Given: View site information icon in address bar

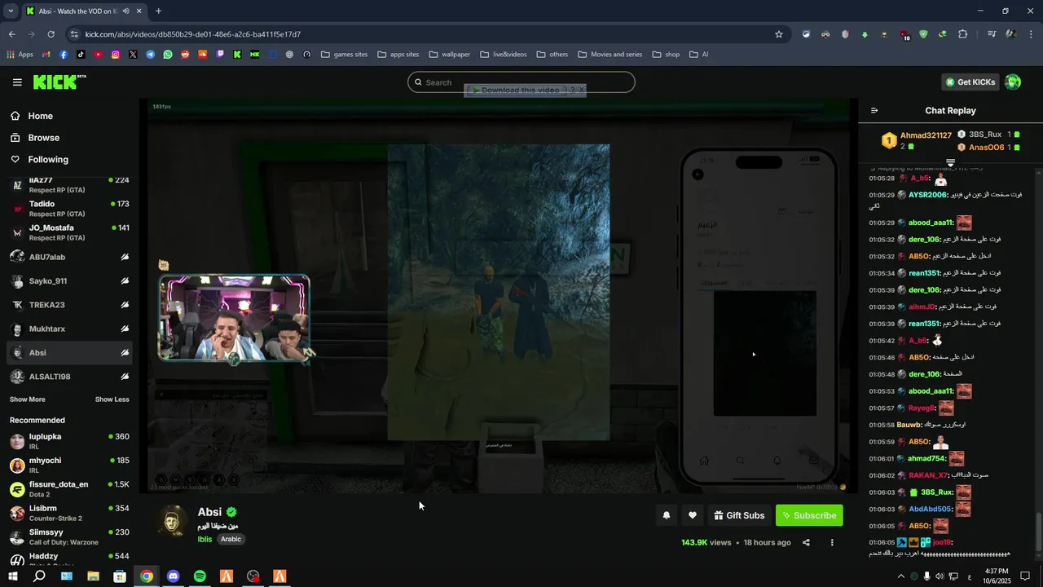Looking at the screenshot, I should (x=74, y=34).
